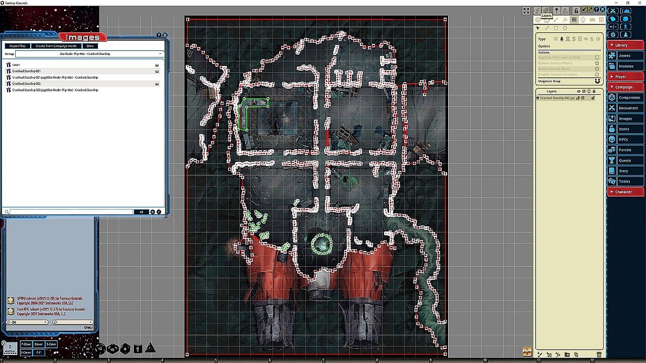The height and width of the screenshot is (363, 646).
Task: Open the lighting tools (light bulb icon)
Action: tap(583, 20)
